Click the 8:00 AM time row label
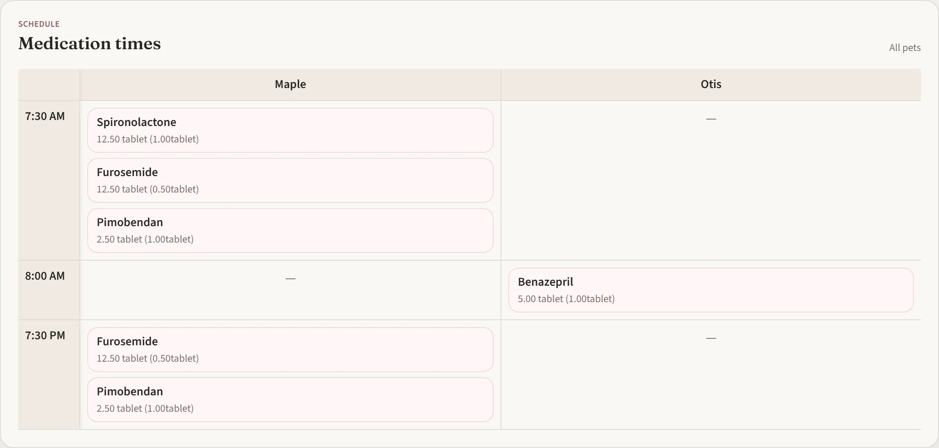The image size is (939, 448). click(x=45, y=276)
